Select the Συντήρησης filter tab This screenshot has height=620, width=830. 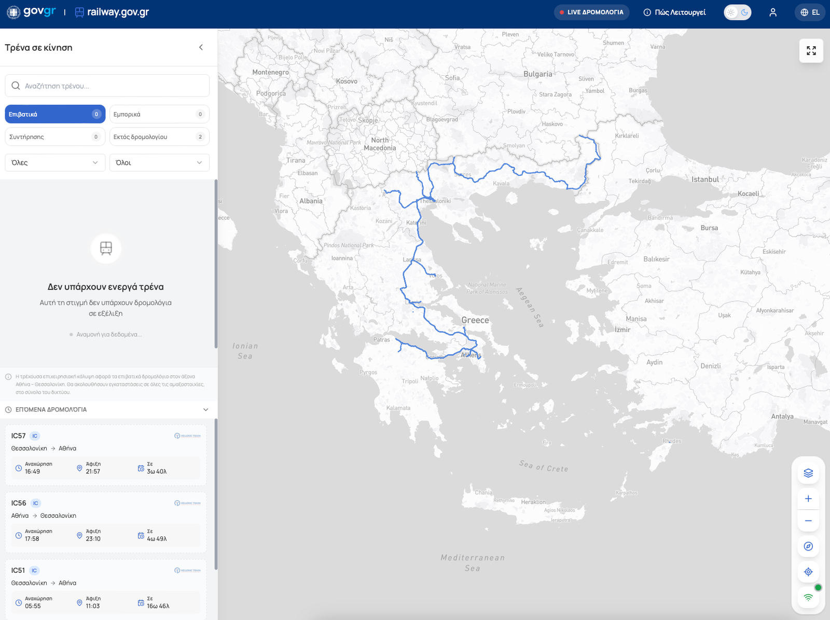pos(55,137)
